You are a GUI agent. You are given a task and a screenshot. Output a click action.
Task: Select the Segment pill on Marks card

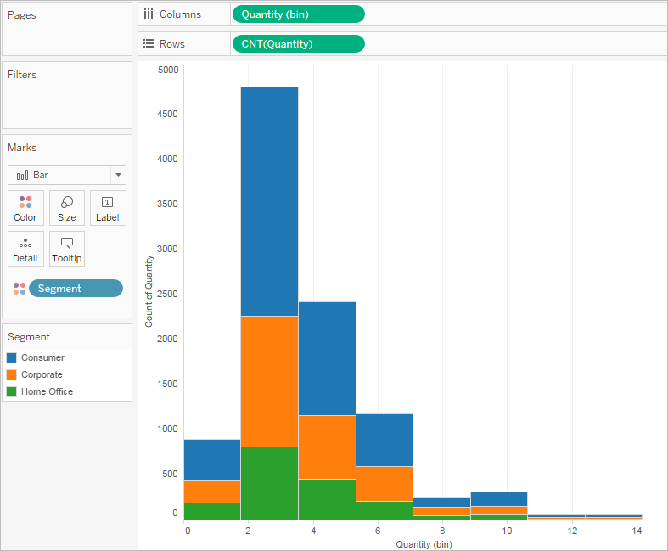(x=76, y=289)
